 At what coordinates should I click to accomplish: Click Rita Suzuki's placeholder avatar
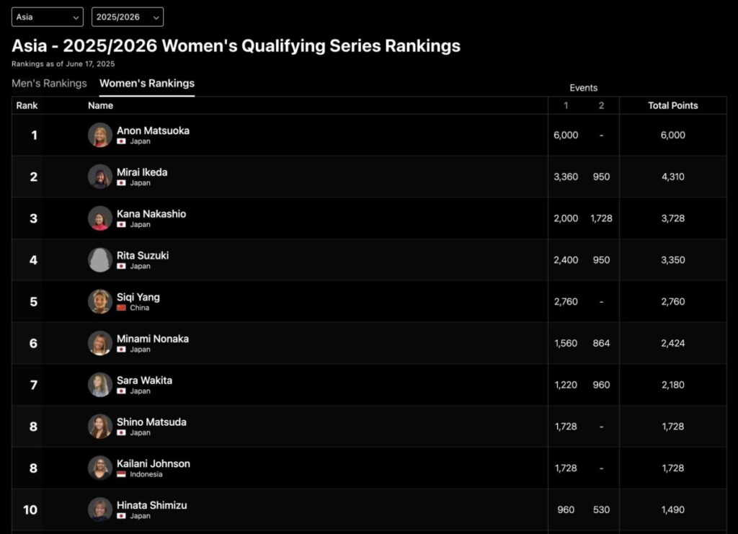99,259
